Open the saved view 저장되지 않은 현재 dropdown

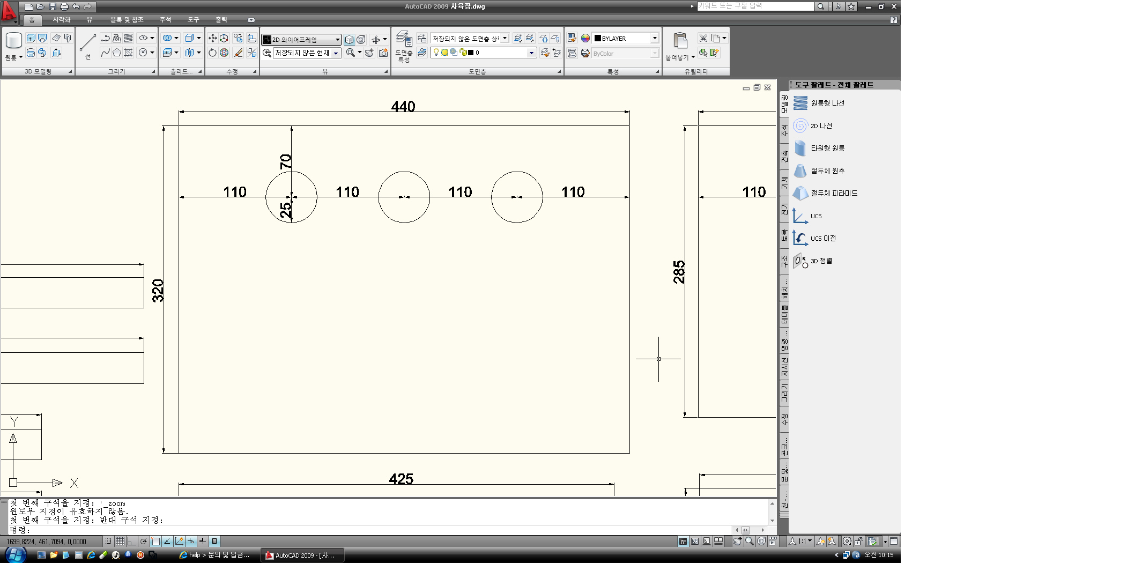coord(307,53)
